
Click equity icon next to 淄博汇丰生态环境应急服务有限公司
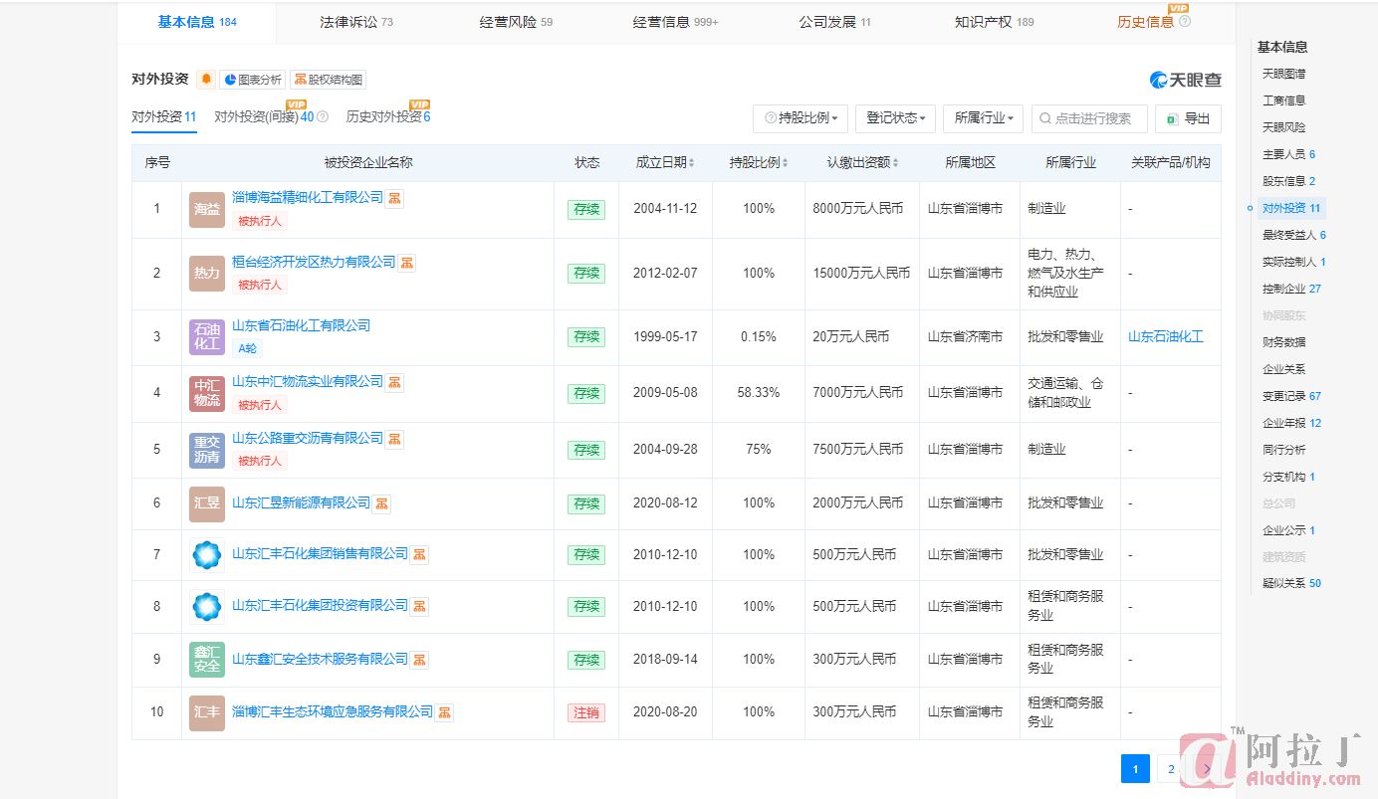(x=445, y=712)
